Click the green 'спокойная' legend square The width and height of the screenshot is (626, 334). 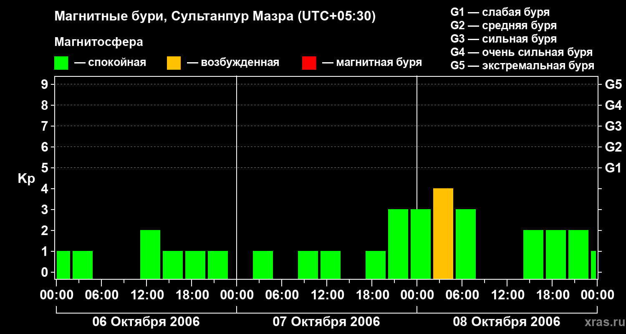(x=61, y=63)
